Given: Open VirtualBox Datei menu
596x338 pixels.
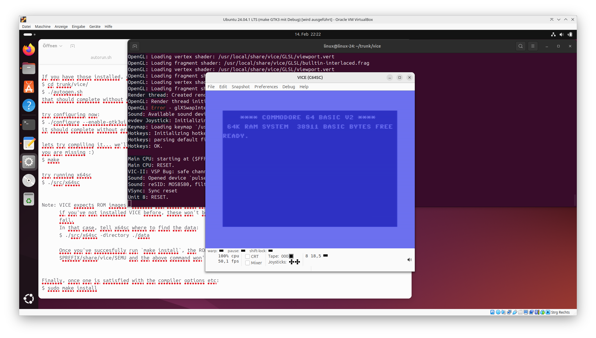Looking at the screenshot, I should click(x=26, y=26).
